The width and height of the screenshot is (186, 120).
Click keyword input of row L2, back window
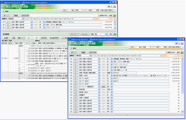(x=74, y=25)
